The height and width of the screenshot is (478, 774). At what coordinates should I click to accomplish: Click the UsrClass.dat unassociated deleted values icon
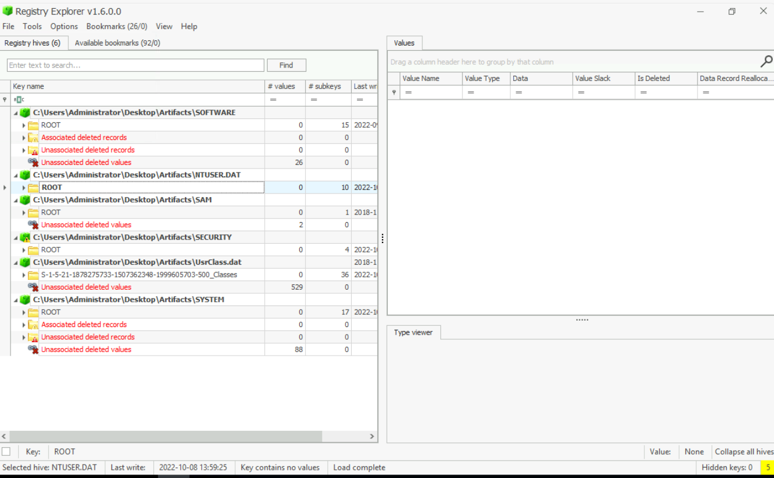33,287
